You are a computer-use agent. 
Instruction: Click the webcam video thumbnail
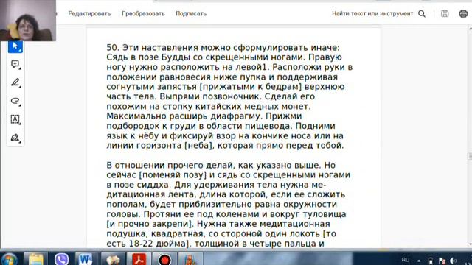[28, 21]
